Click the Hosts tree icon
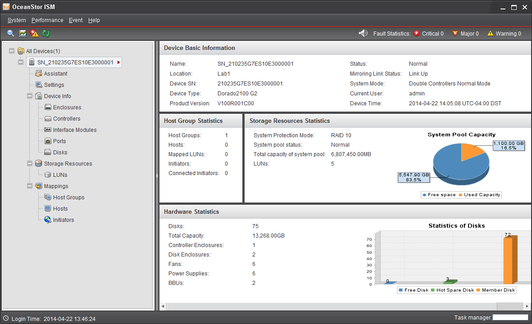 point(48,208)
